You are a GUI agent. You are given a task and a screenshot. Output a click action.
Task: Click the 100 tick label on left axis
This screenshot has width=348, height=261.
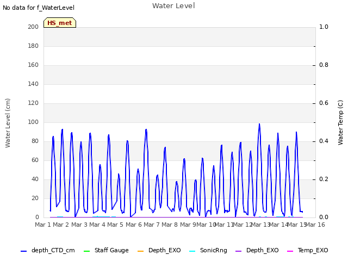tap(33, 122)
